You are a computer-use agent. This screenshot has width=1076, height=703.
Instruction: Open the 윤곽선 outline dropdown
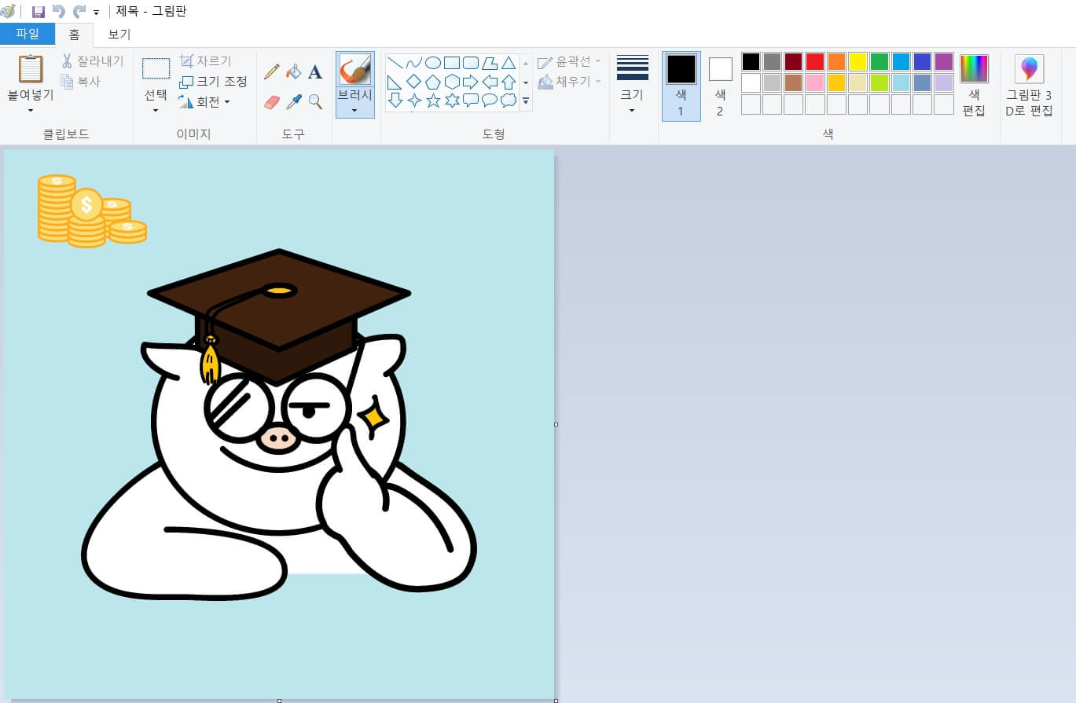click(570, 62)
